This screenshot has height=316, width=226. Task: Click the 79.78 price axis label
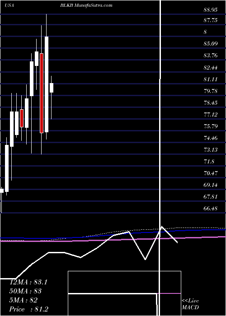point(211,91)
